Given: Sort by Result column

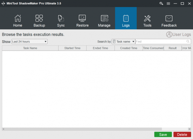Looking at the screenshot, I should 172,48.
